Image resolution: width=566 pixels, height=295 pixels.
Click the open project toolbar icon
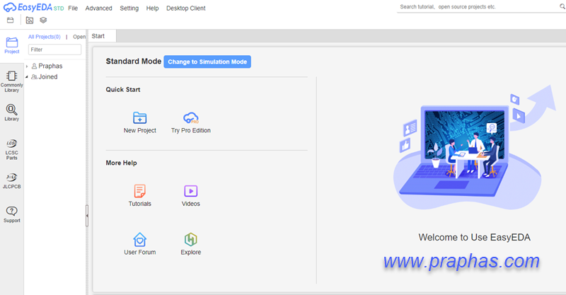pyautogui.click(x=11, y=21)
